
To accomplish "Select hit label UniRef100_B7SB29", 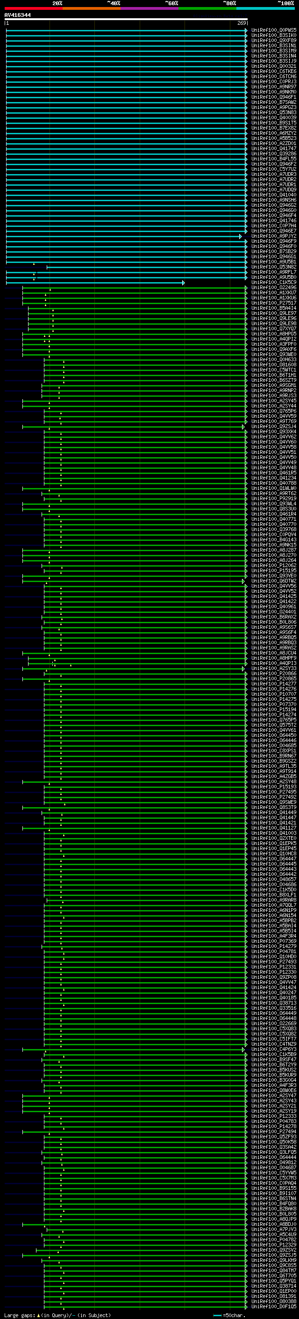I will tap(274, 251).
